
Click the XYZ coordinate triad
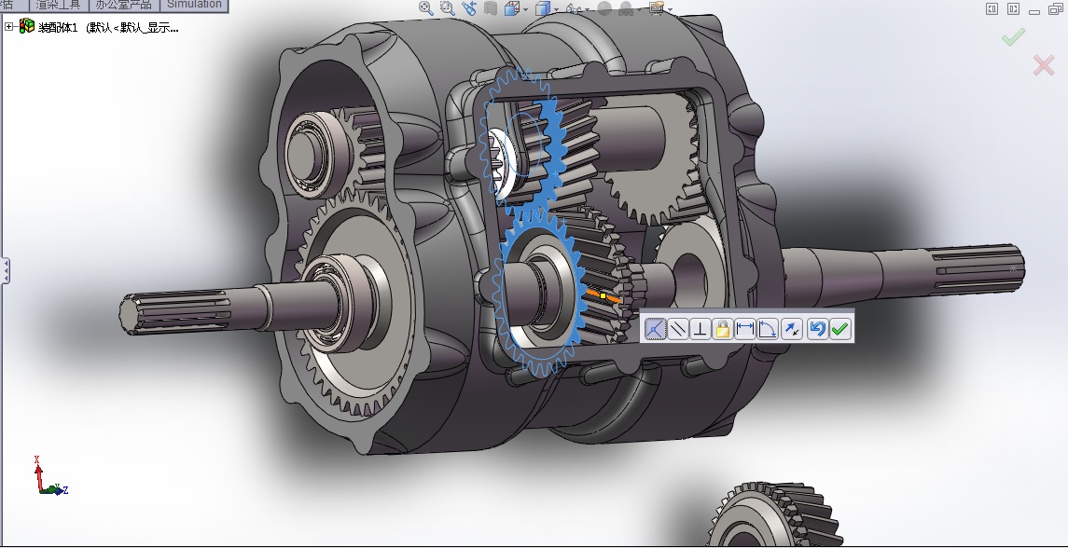(x=50, y=476)
